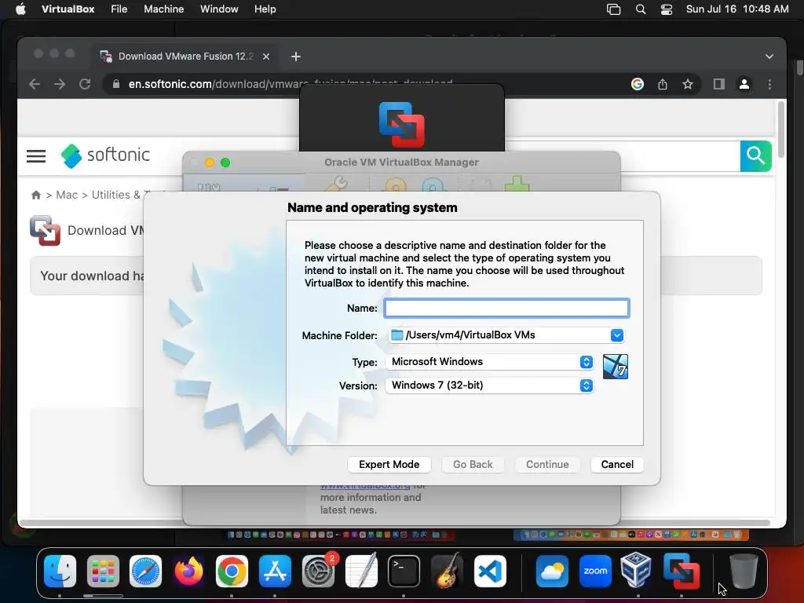The width and height of the screenshot is (804, 603).
Task: Switch to Expert Mode
Action: (x=389, y=465)
